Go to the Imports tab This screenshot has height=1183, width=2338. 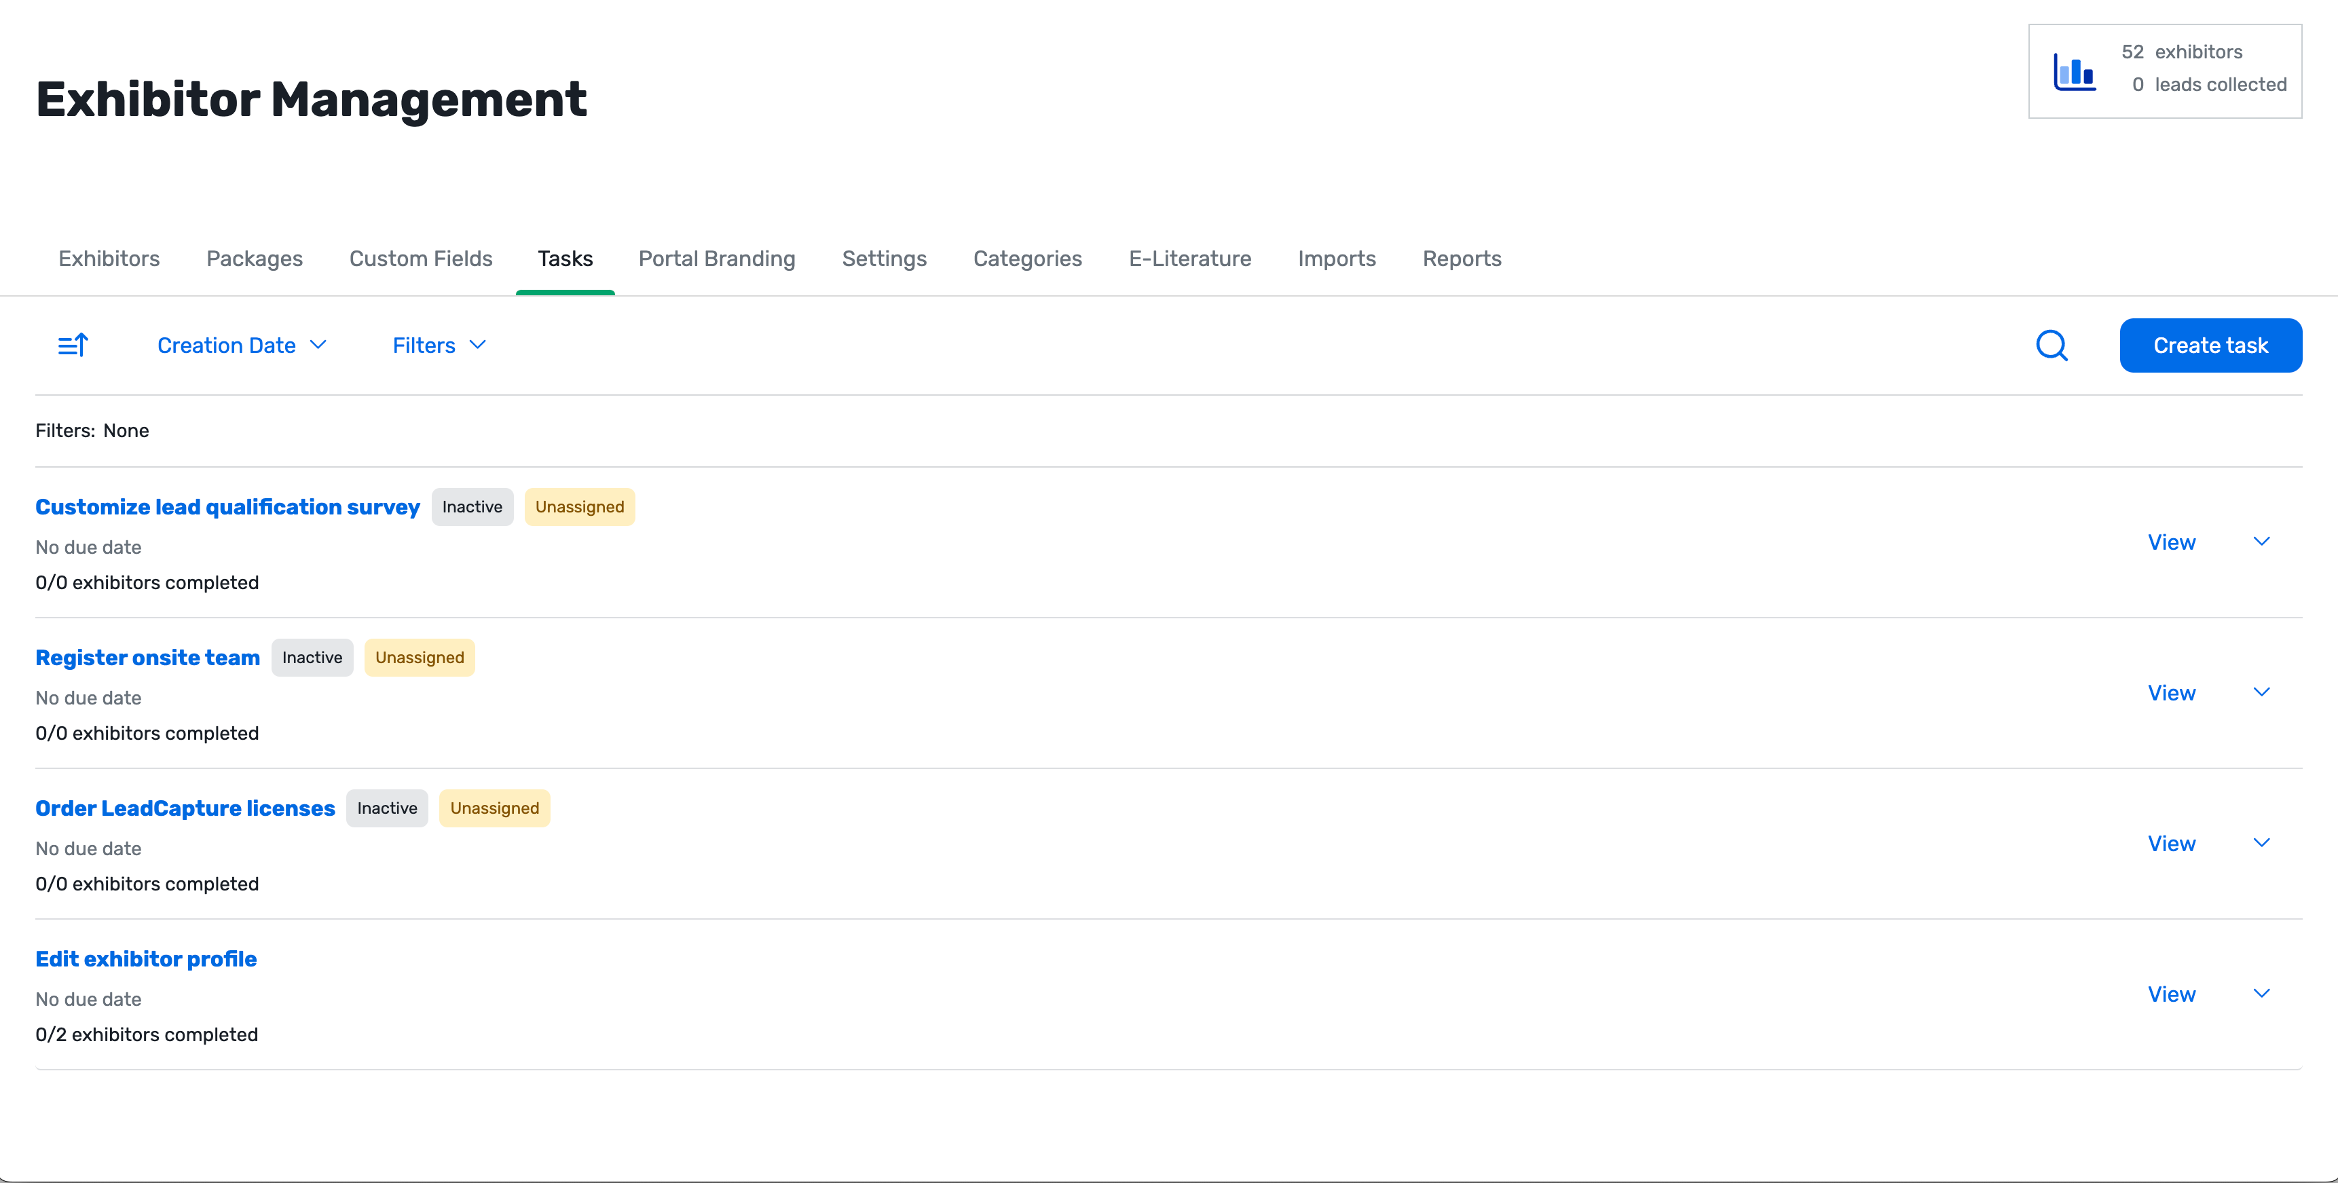click(x=1336, y=259)
